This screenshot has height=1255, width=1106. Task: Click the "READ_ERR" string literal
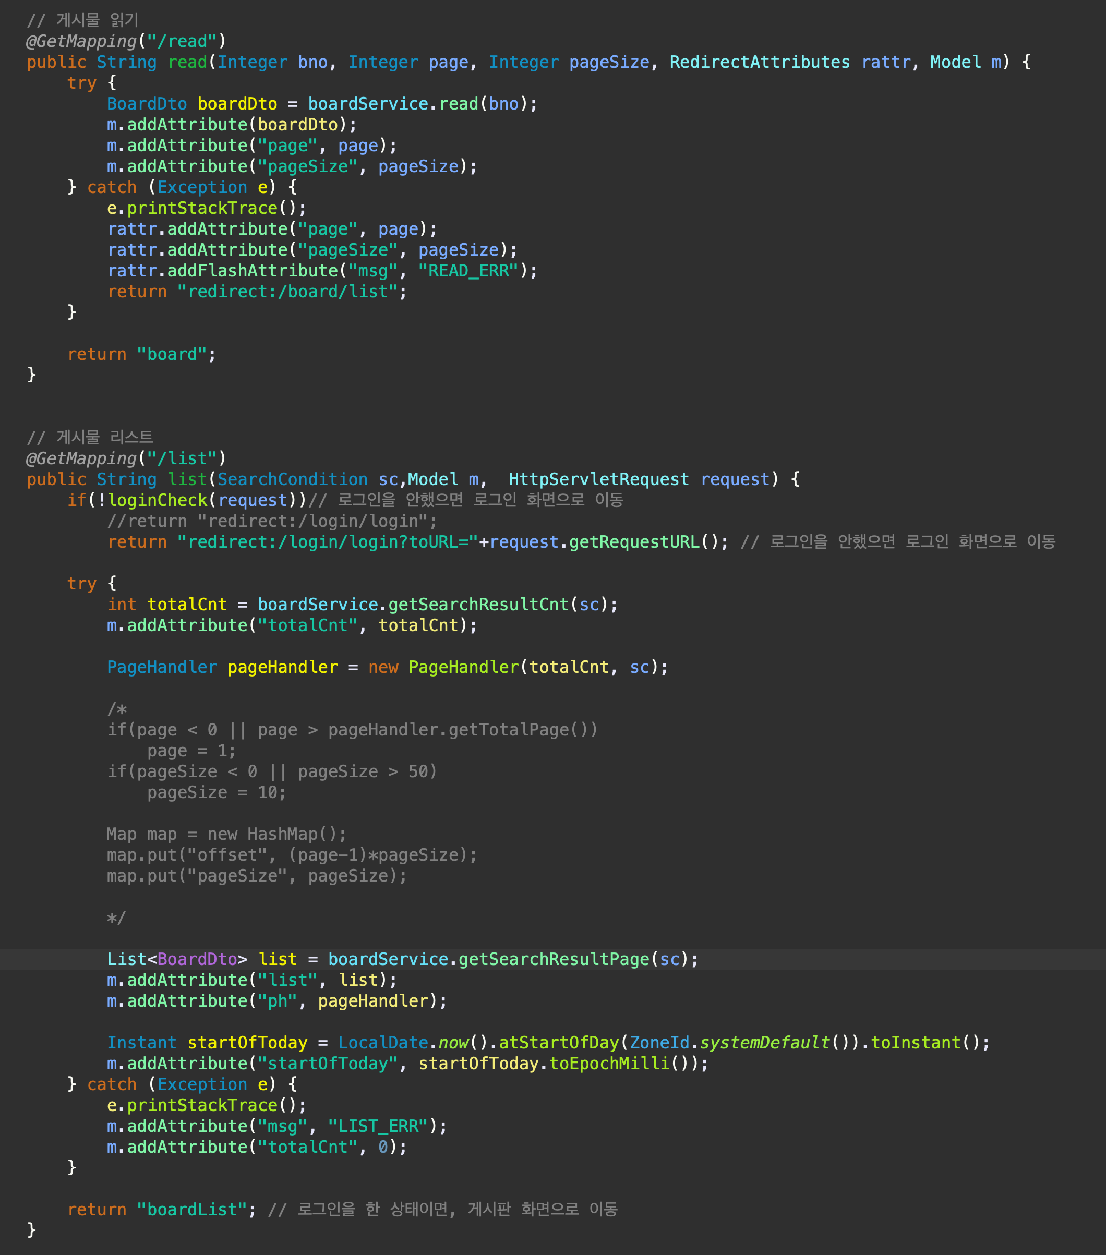click(469, 271)
